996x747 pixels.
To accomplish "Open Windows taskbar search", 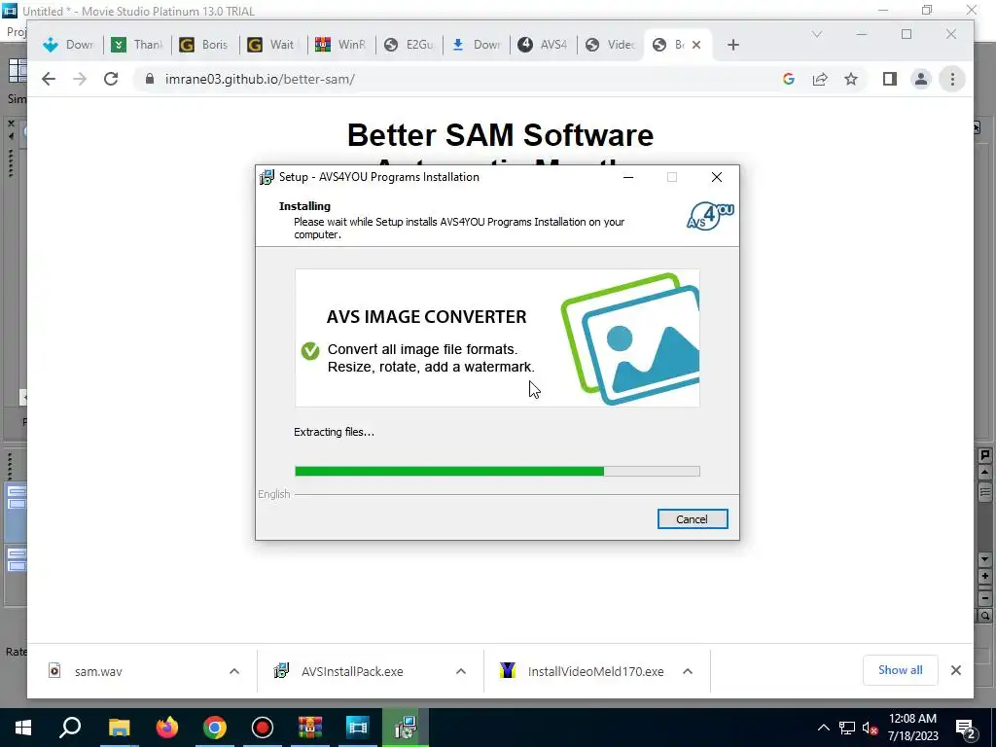I will 70,728.
